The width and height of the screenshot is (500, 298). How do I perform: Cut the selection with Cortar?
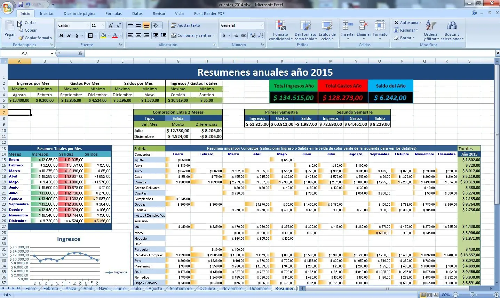(27, 23)
